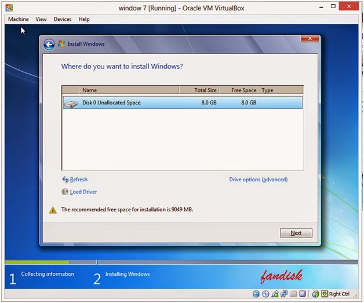The width and height of the screenshot is (364, 303).
Task: Minimize the VirtualBox window
Action: point(321,7)
